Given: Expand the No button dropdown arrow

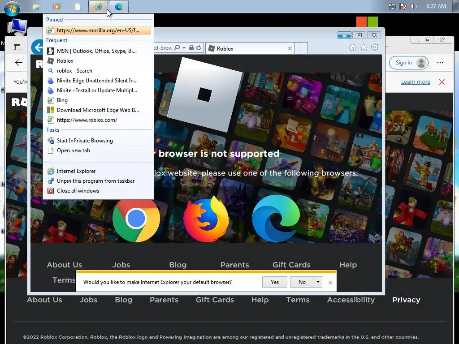Looking at the screenshot, I should (x=318, y=282).
